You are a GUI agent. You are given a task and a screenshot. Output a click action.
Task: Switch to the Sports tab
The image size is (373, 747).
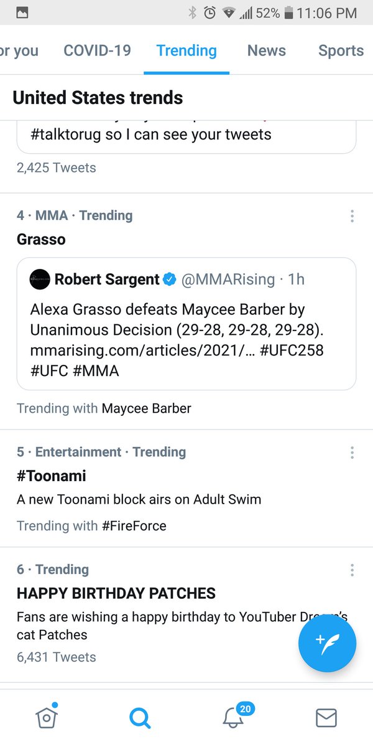coord(341,50)
